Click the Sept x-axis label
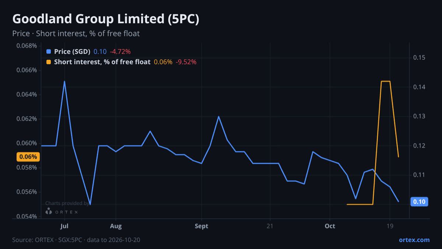 click(201, 226)
